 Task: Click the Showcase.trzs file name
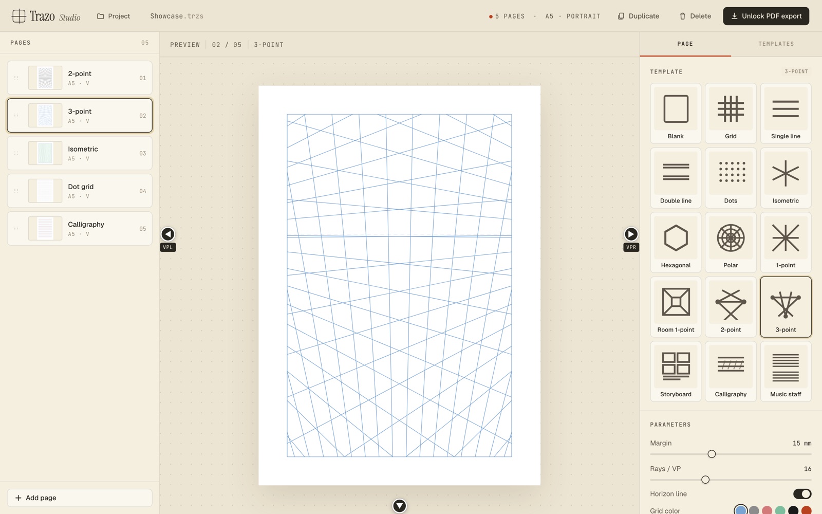point(177,16)
